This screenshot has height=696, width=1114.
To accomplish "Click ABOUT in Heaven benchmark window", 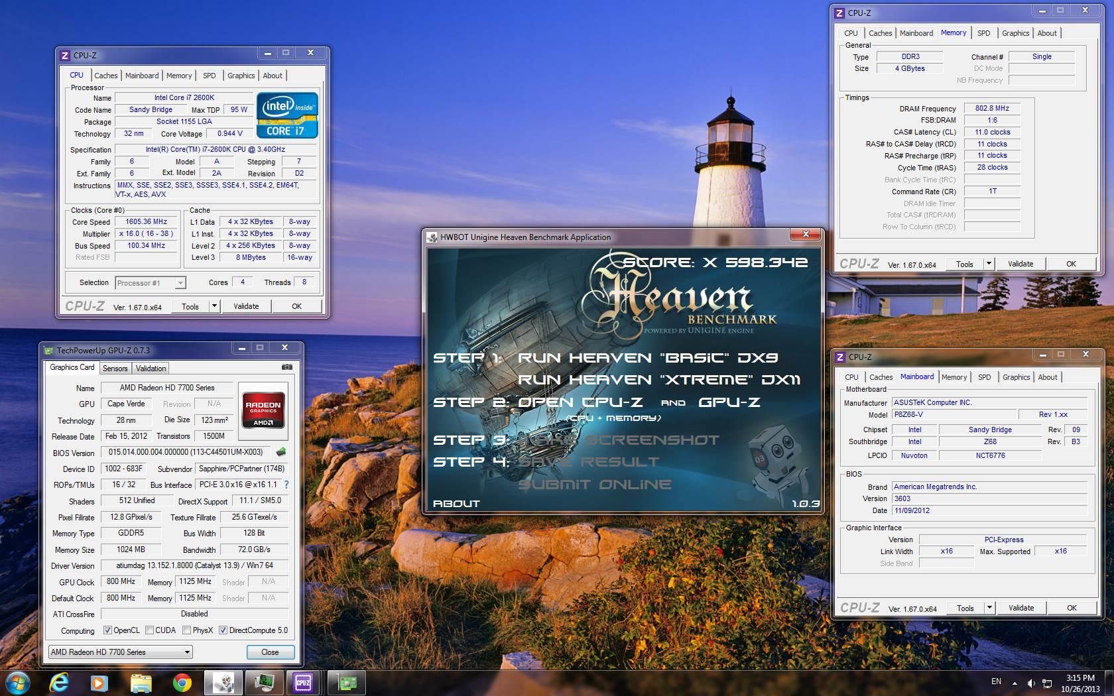I will tap(456, 504).
